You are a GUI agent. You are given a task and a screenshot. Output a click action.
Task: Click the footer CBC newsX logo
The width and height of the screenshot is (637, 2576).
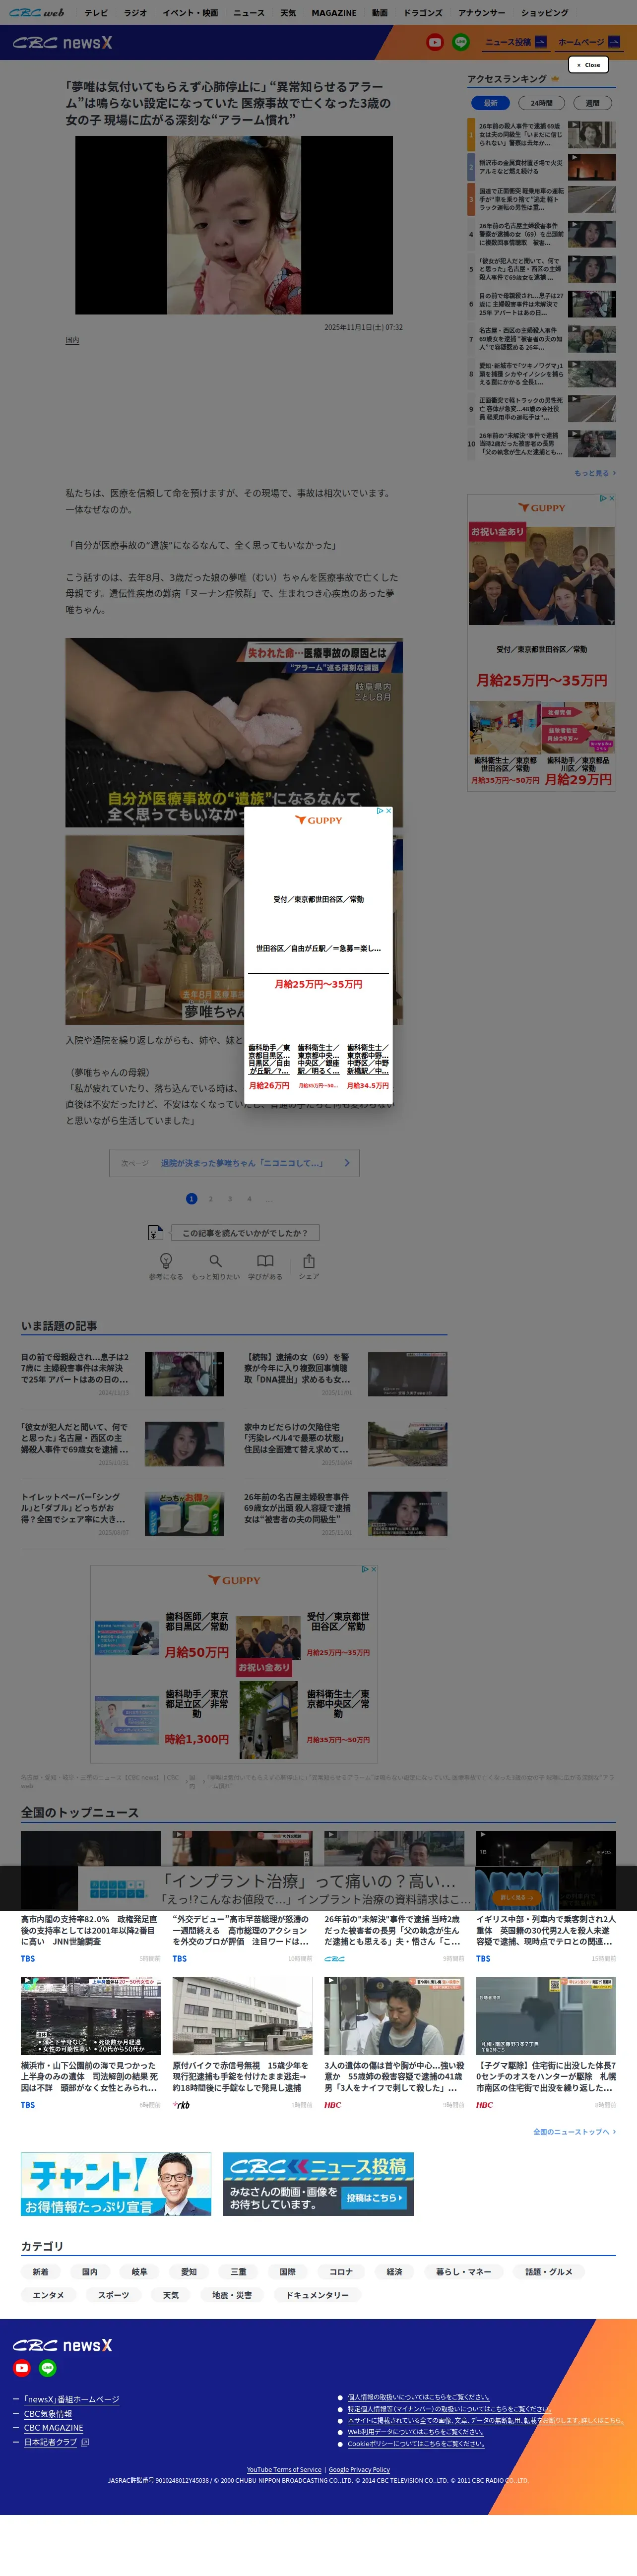62,2345
